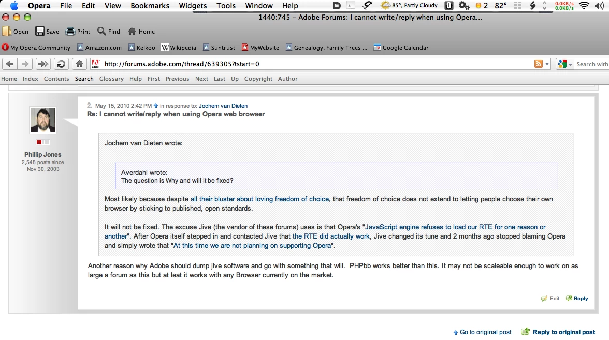This screenshot has height=340, width=609.
Task: Click the Author navigation link
Action: click(x=288, y=79)
